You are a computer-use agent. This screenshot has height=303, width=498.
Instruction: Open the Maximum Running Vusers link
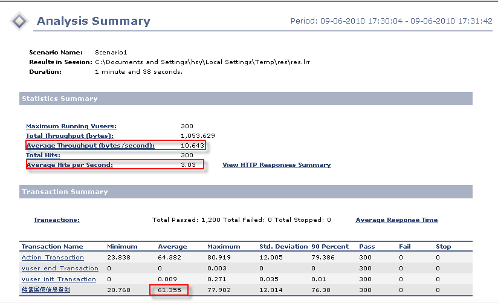[x=71, y=126]
